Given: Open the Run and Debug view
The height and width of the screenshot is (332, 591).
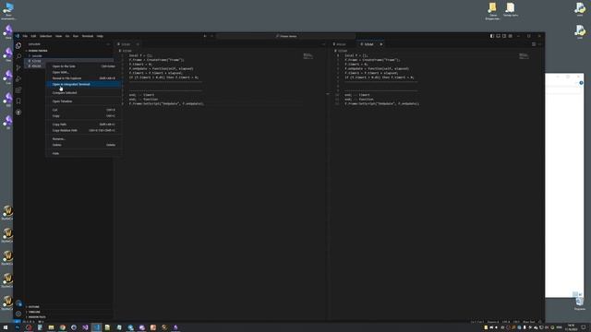Looking at the screenshot, I should click(x=18, y=79).
